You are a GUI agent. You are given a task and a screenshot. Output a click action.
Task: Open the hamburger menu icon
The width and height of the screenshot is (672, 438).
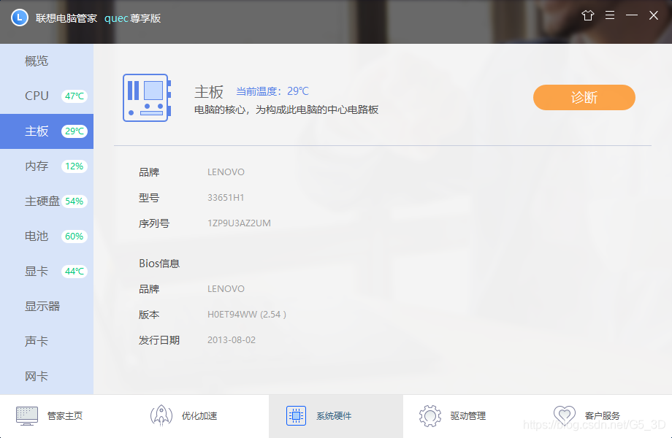point(610,15)
